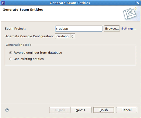Open the Settings... link
Viewport: 141px width, 118px height.
coord(129,29)
